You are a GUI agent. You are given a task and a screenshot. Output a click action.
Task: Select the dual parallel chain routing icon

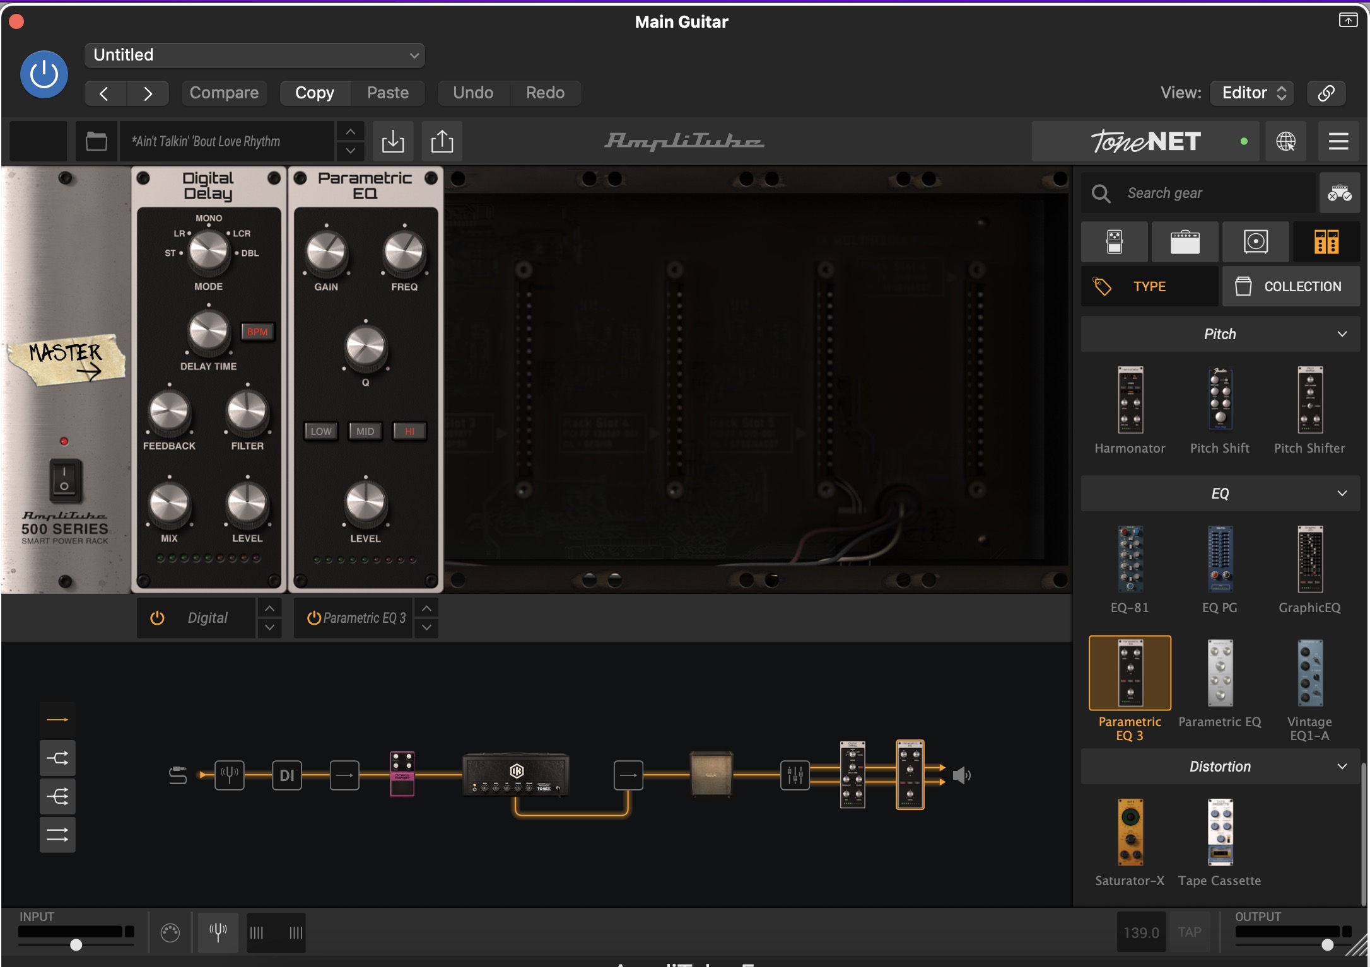(57, 835)
